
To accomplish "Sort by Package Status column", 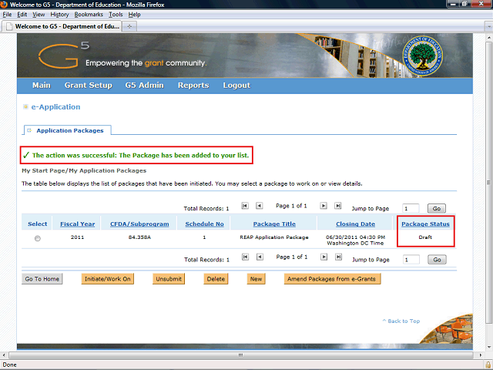I will [x=425, y=224].
